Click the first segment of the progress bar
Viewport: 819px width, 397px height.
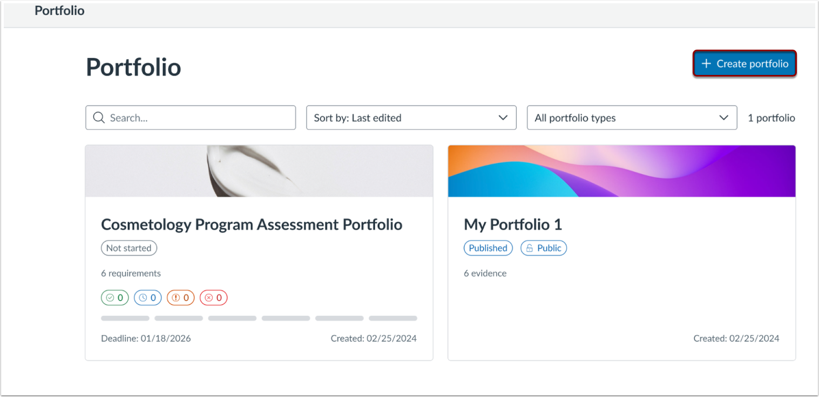pyautogui.click(x=125, y=318)
